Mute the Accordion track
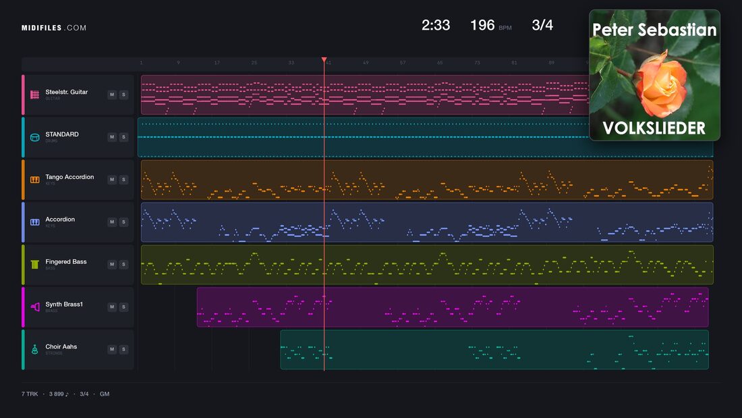The image size is (742, 418). pos(112,221)
